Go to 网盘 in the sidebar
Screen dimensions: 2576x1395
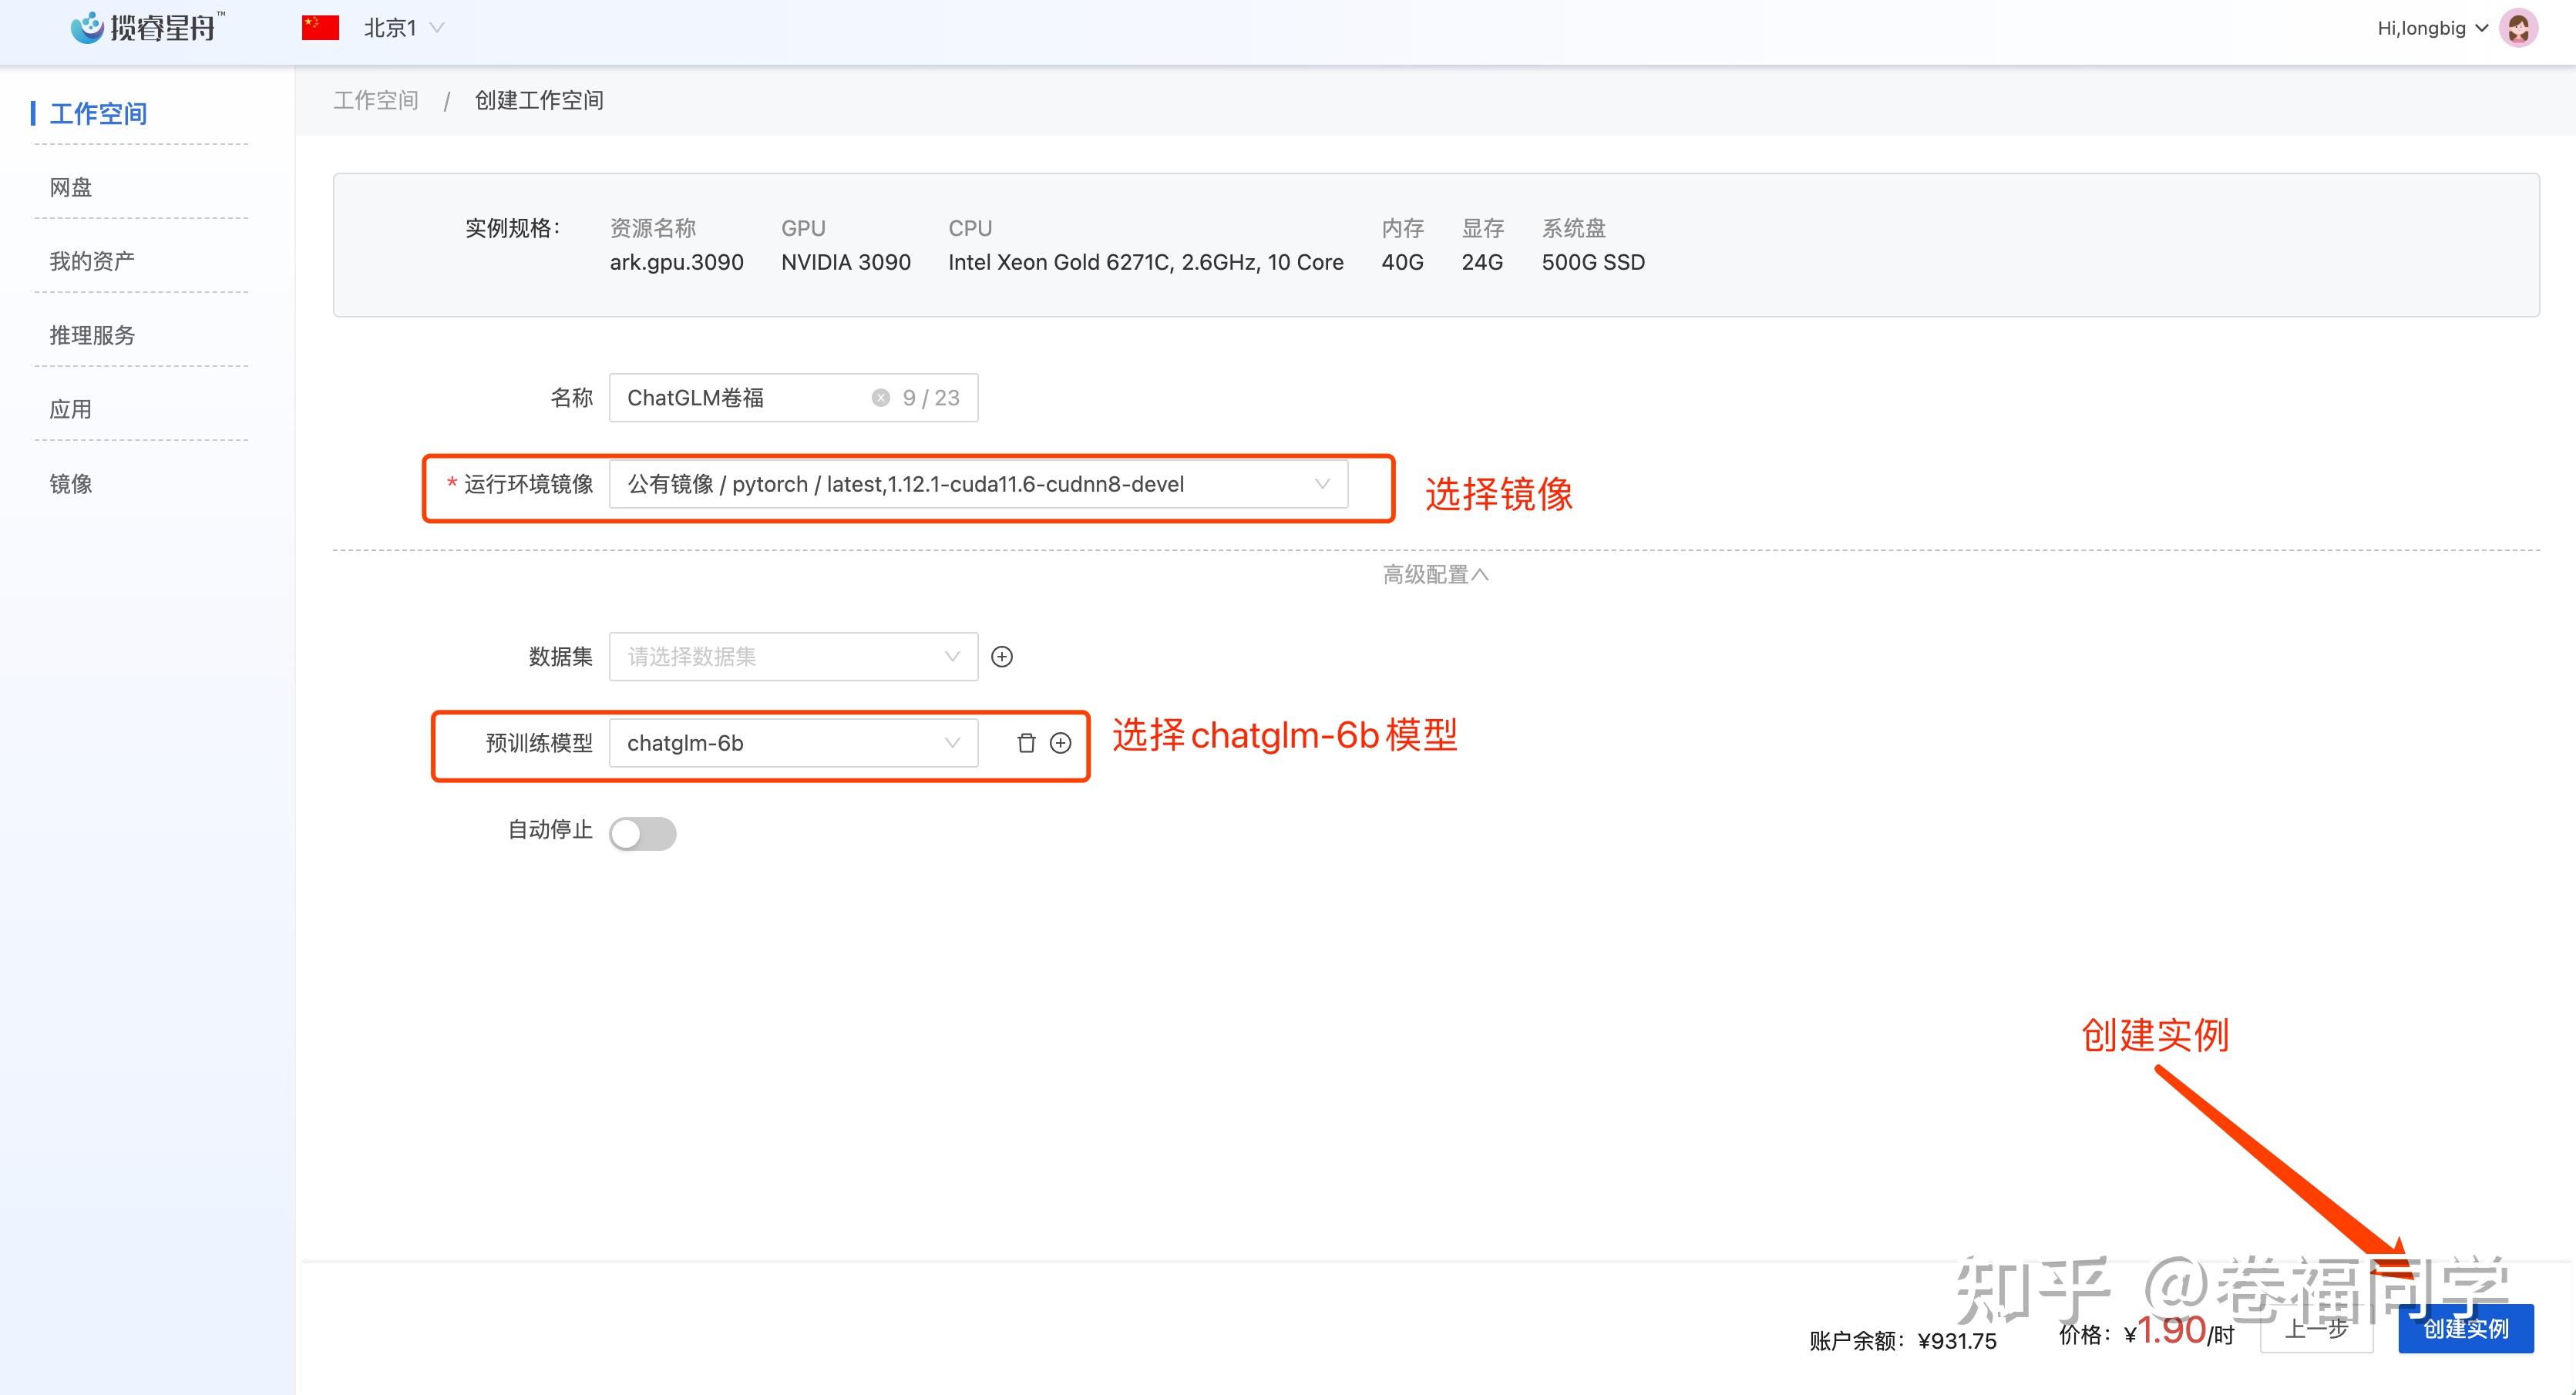point(71,187)
